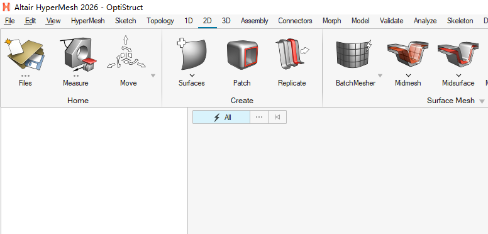488x234 pixels.
Task: Switch to the Skeleton ribbon tab
Action: (460, 21)
